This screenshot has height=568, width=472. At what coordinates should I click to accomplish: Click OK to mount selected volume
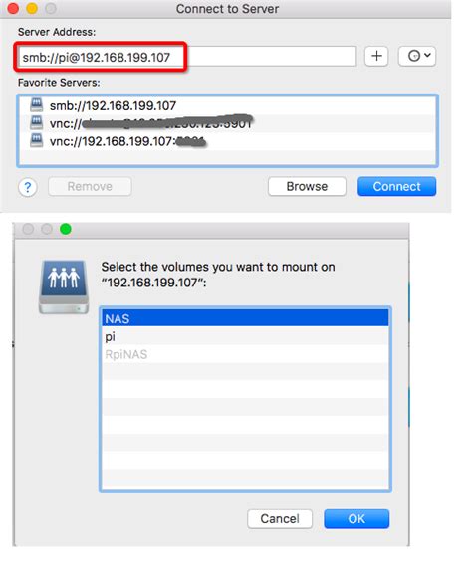click(356, 519)
